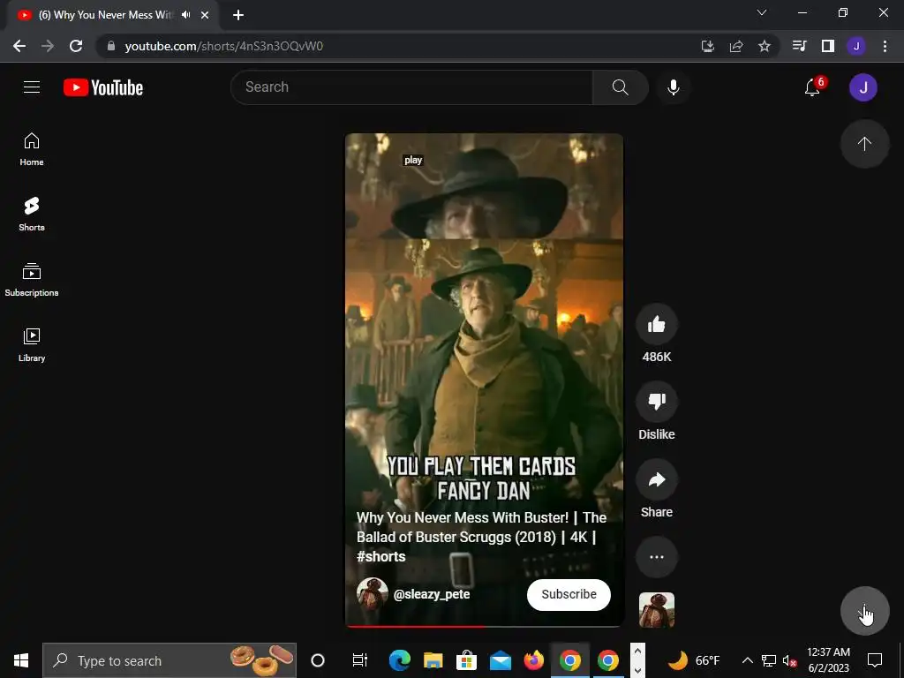Image resolution: width=904 pixels, height=678 pixels.
Task: Open Subscriptions in the sidebar
Action: pos(32,280)
